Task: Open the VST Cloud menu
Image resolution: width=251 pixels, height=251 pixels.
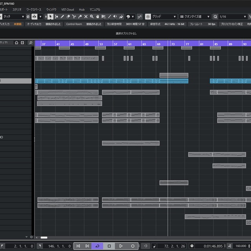Action: (x=67, y=9)
